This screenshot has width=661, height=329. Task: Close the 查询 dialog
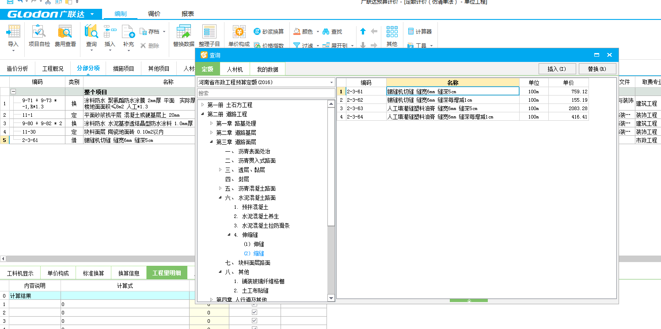[610, 55]
